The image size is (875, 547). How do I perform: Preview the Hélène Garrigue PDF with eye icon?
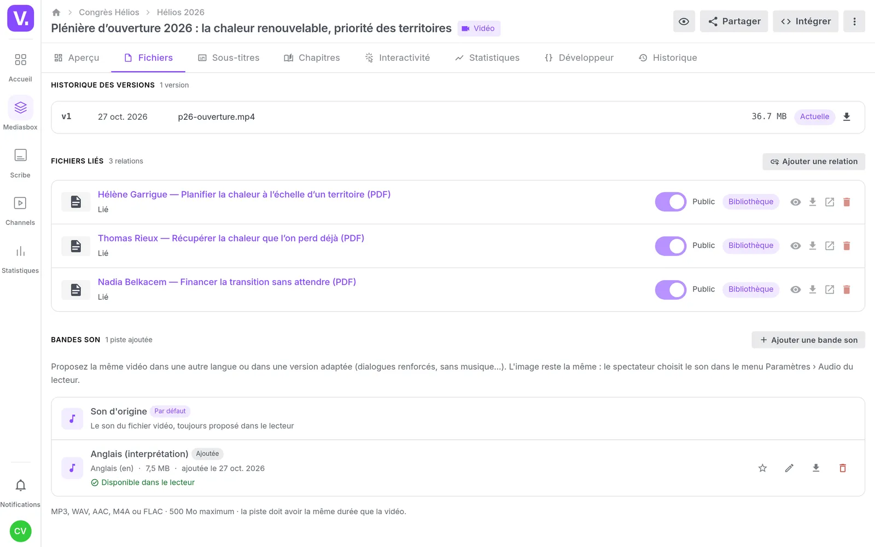[796, 202]
